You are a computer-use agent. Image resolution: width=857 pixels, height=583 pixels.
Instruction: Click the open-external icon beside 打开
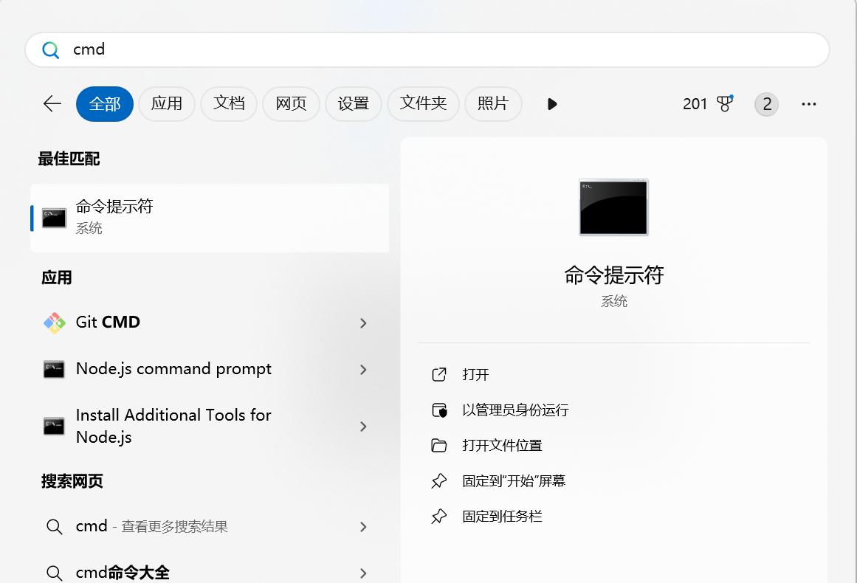[439, 374]
